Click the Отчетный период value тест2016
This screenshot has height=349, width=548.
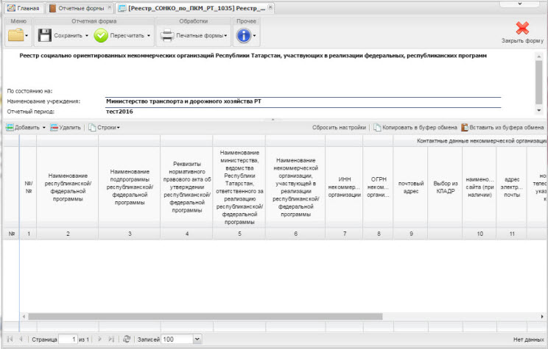[119, 112]
